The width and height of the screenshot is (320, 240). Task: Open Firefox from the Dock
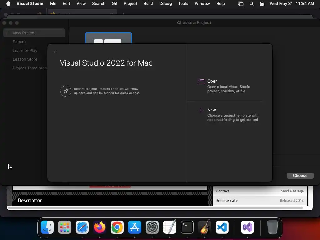[x=100, y=227]
